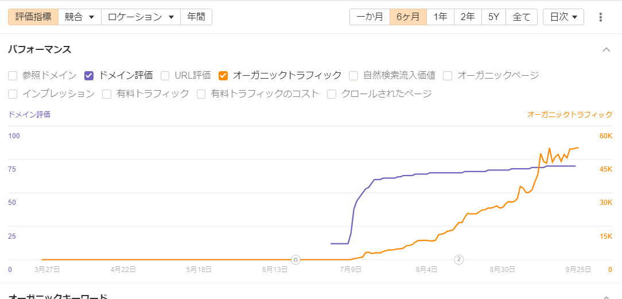Toggle the 有料トラフィック checkbox
The height and width of the screenshot is (299, 622).
point(107,94)
